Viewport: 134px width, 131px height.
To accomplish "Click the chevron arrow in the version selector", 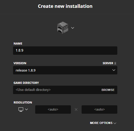I will [114, 70].
